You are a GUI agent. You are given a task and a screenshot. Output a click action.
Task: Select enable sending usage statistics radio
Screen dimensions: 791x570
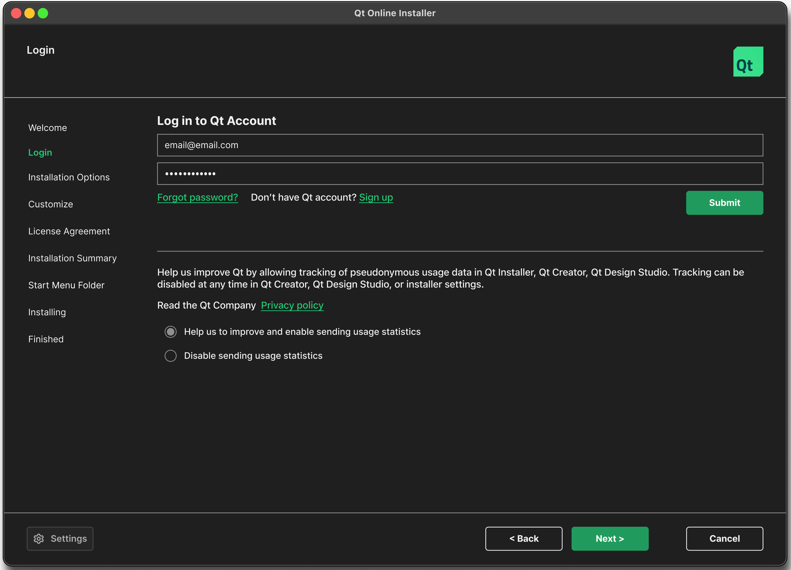pos(170,332)
